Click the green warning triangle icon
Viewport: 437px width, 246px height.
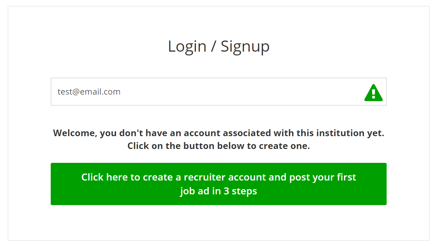pos(373,93)
